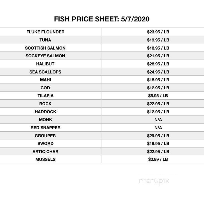
Task: Select the Halibut name cell
Action: point(45,64)
